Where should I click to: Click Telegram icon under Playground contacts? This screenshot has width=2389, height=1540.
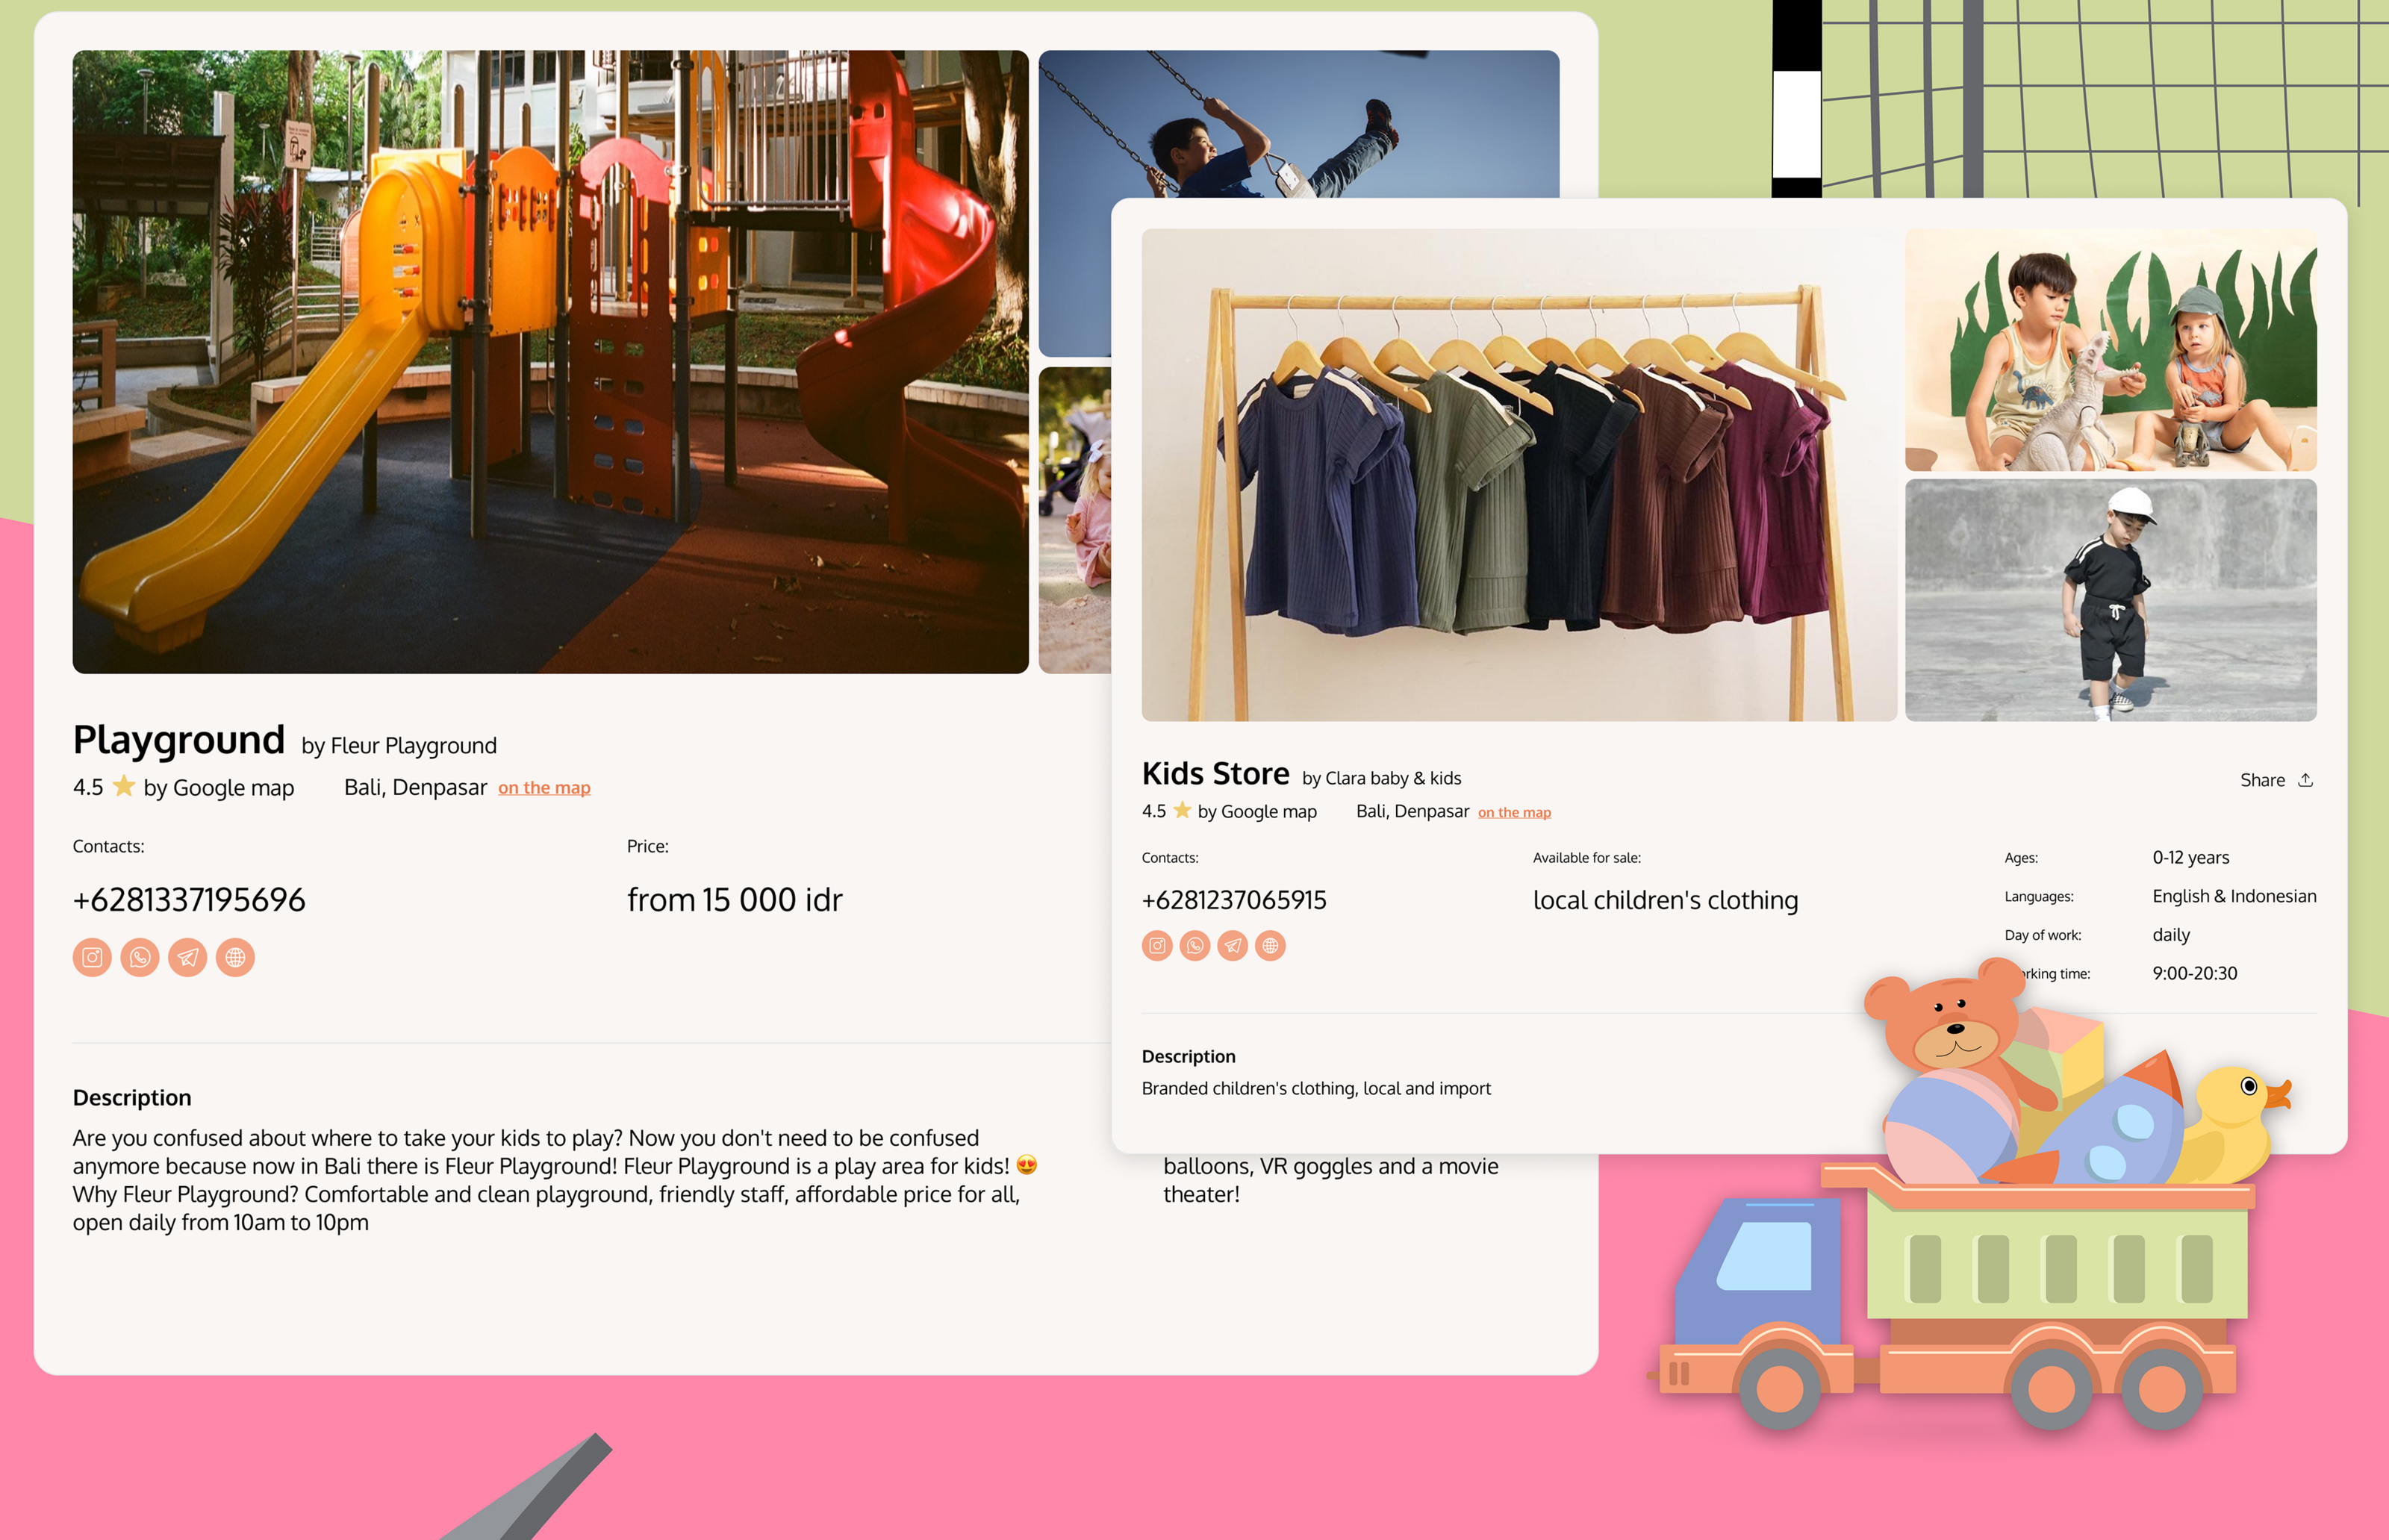coord(187,957)
